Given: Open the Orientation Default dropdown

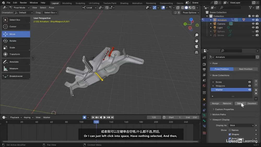Looking at the screenshot, I should tap(24, 12).
